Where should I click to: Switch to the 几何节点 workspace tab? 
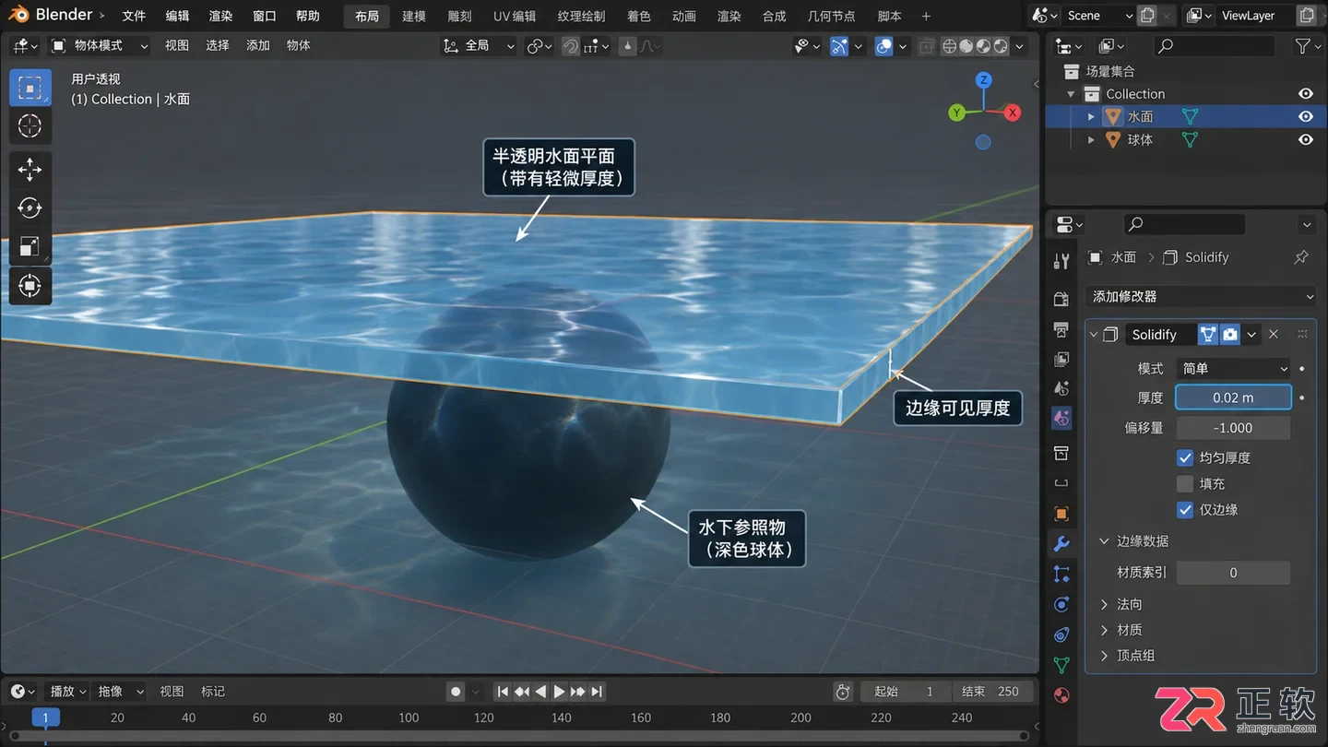[831, 16]
